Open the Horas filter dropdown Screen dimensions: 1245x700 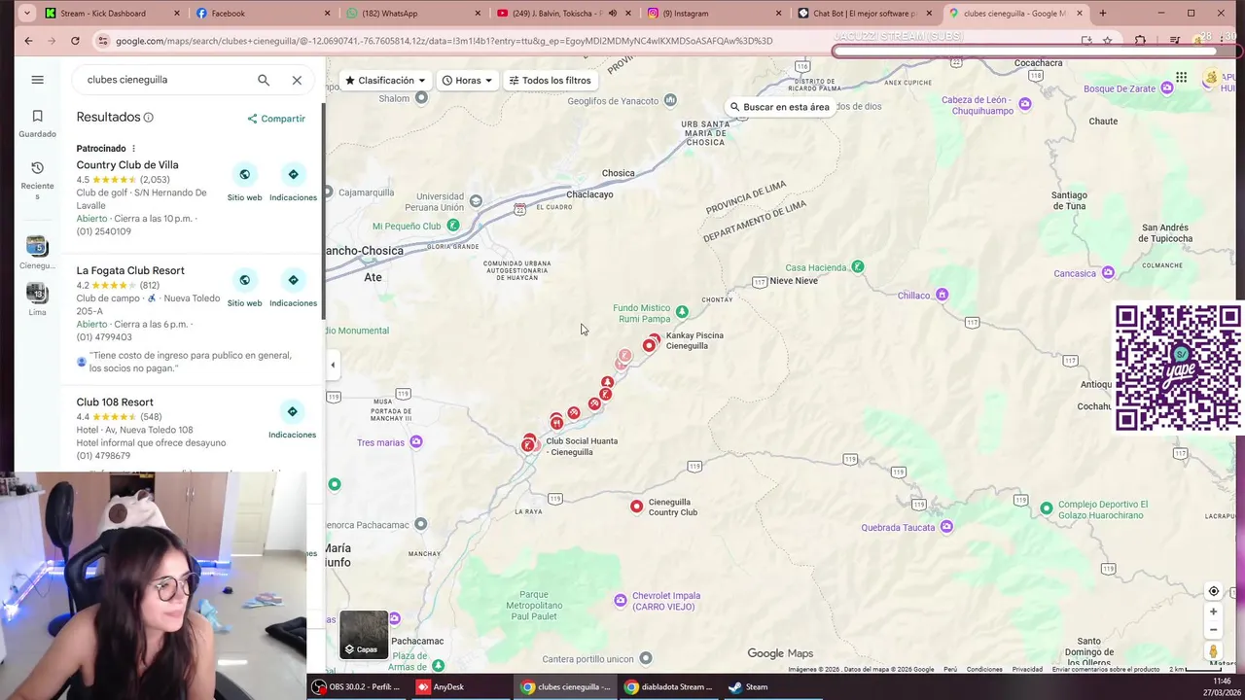tap(467, 81)
